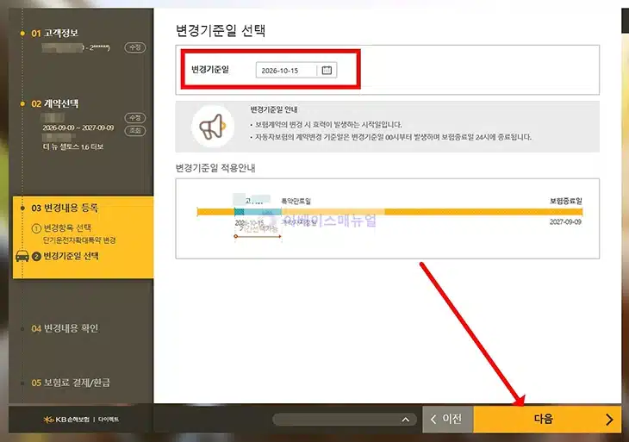Click the 단기운전자확대특약 변경 text
629x442 pixels.
click(x=79, y=240)
